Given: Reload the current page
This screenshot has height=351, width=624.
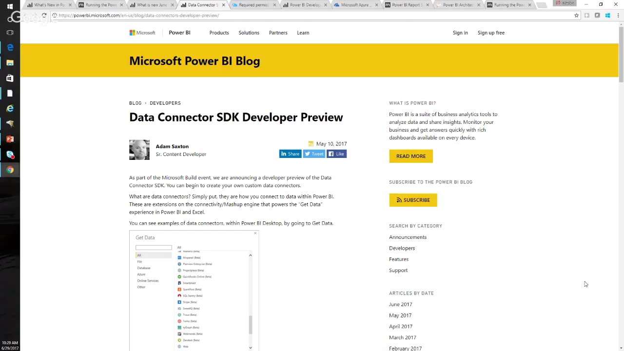Looking at the screenshot, I should (x=44, y=15).
